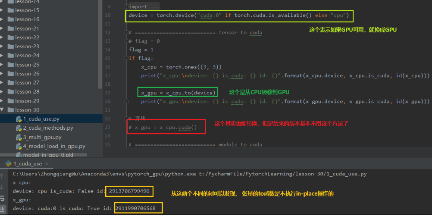Select the lesson-21 folder label
The image size is (432, 215).
click(27, 28)
